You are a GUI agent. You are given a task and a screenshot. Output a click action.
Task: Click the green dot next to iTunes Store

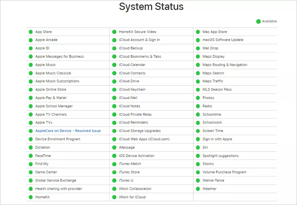click(x=114, y=172)
